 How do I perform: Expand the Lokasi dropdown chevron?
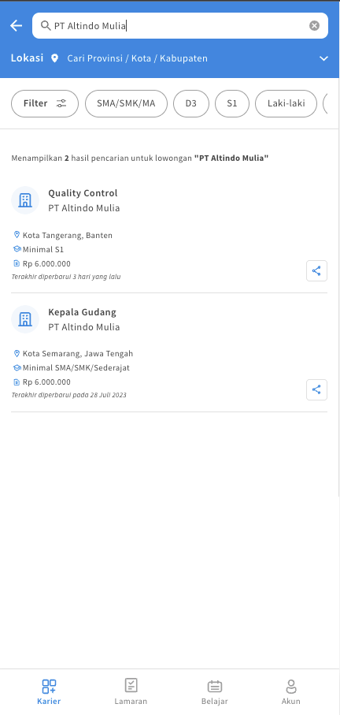[323, 58]
